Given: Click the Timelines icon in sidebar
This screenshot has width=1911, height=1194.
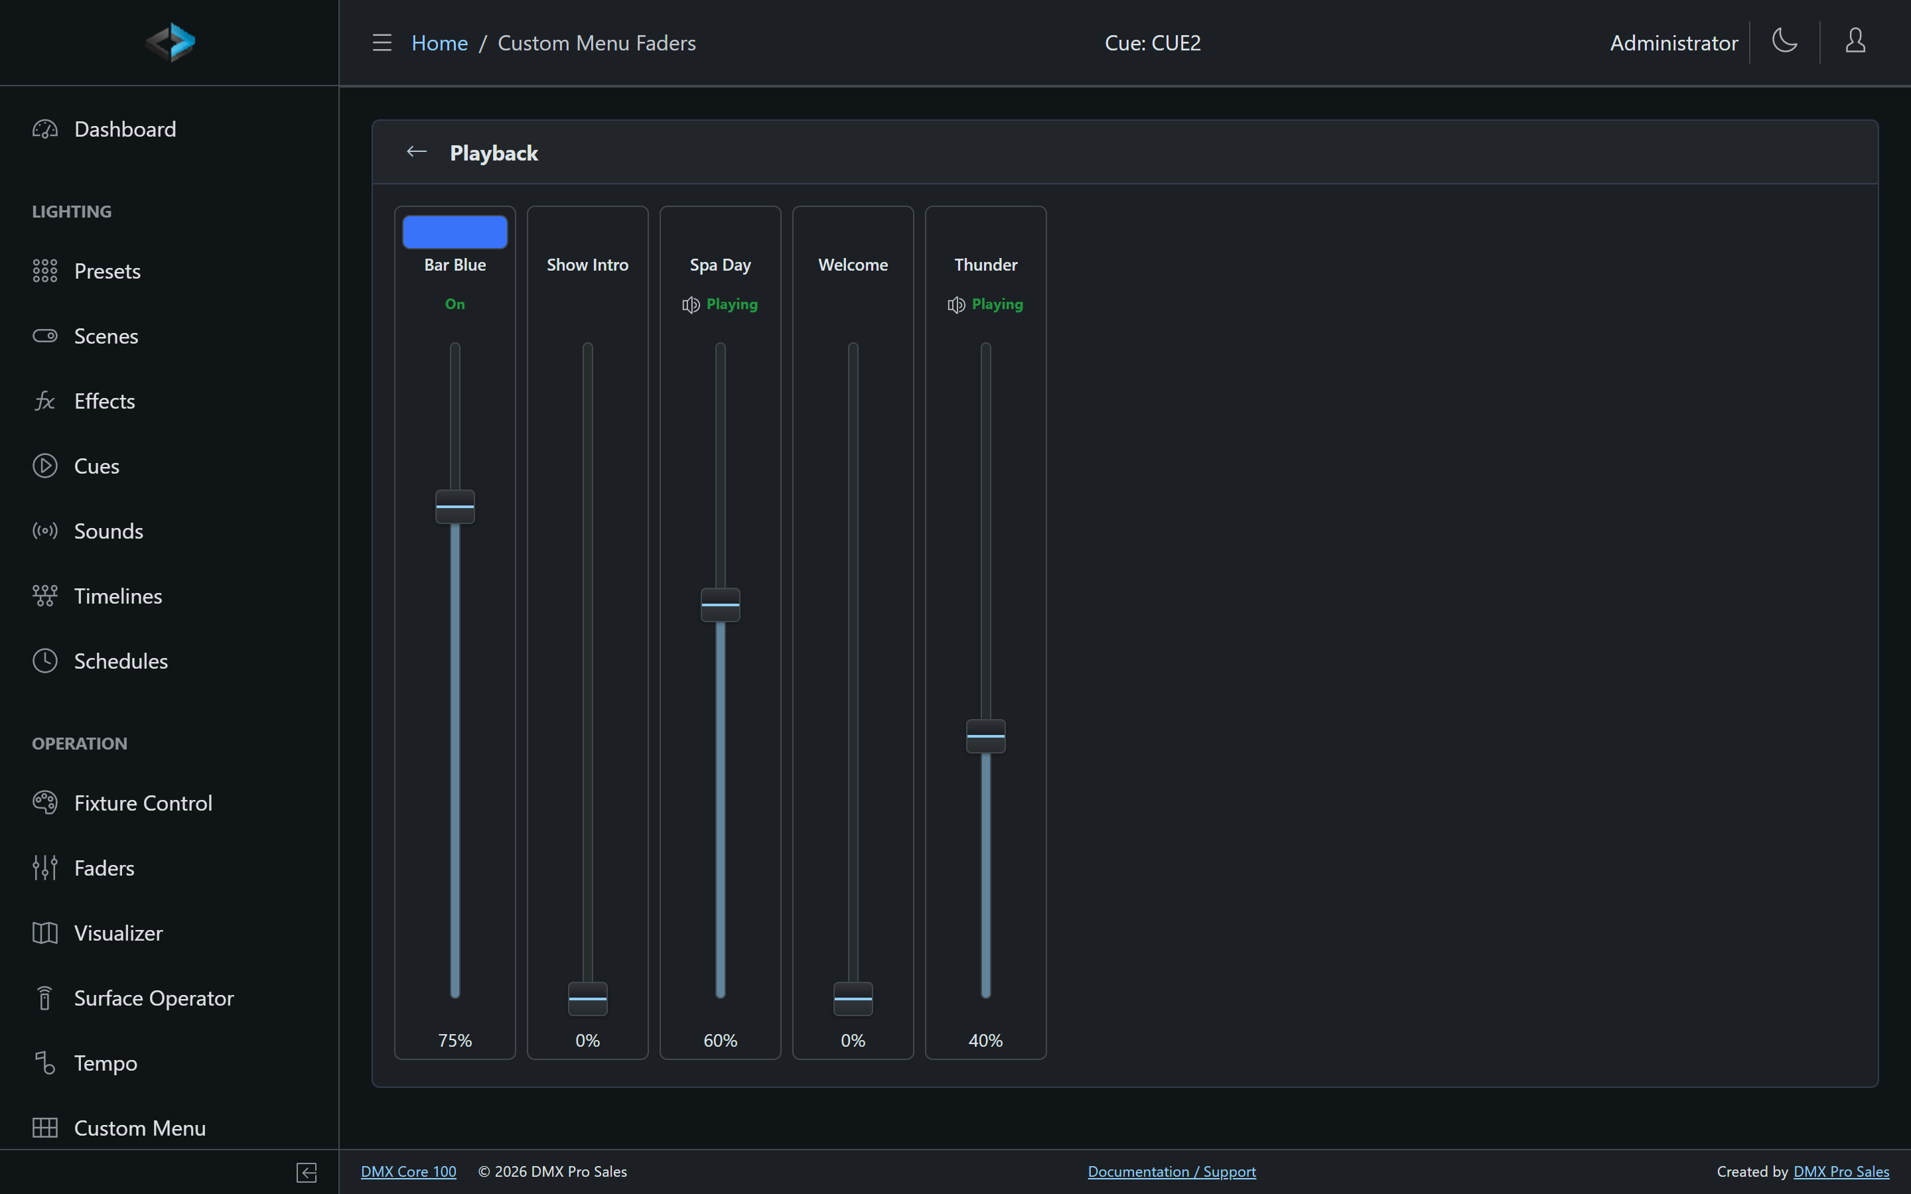Looking at the screenshot, I should 45,596.
